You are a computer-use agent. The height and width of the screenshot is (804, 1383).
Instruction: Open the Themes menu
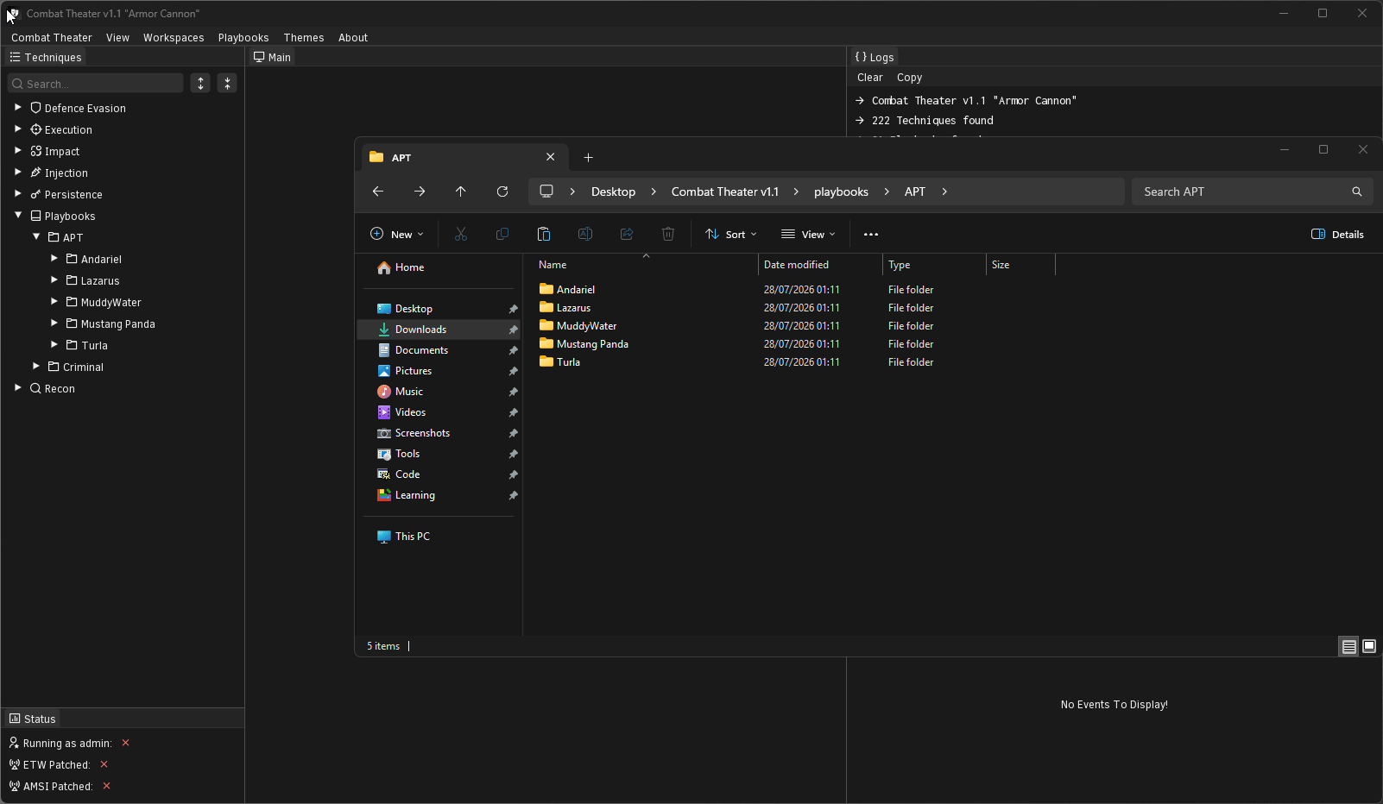(x=304, y=37)
